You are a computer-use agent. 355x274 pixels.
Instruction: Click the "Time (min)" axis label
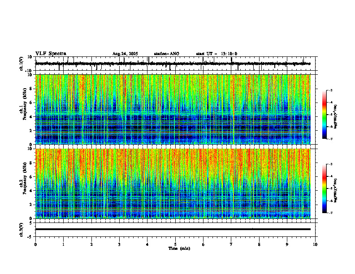[179, 248]
